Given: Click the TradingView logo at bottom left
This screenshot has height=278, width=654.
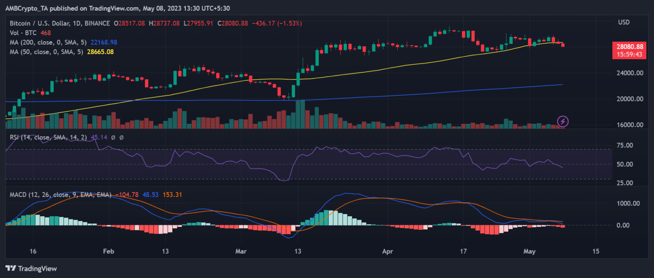Looking at the screenshot, I should point(31,269).
